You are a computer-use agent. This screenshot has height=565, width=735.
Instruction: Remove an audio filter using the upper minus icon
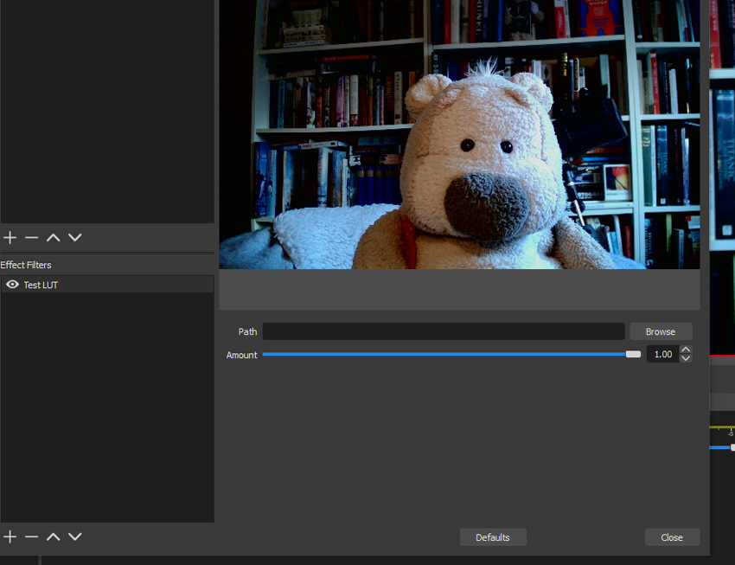[x=31, y=237]
